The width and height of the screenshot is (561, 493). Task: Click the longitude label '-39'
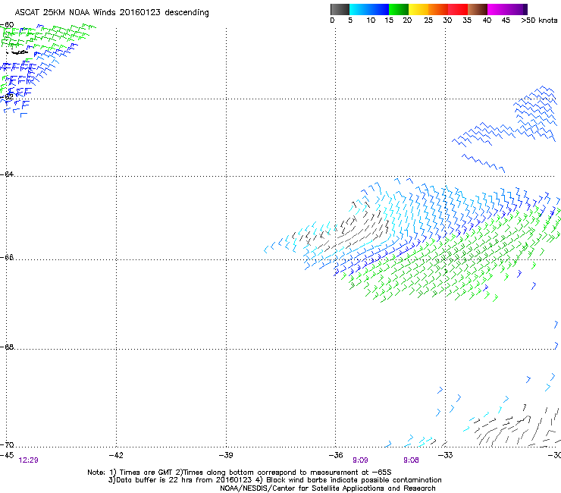pyautogui.click(x=226, y=454)
